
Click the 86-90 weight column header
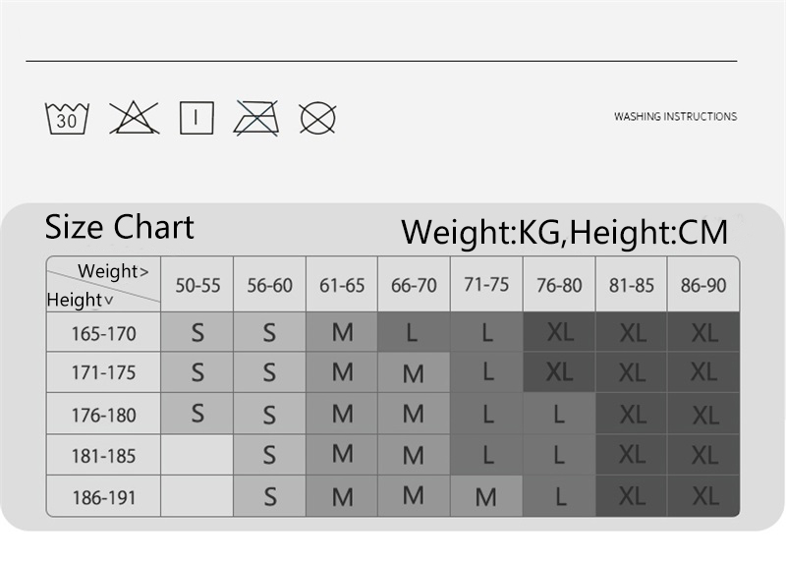point(703,285)
